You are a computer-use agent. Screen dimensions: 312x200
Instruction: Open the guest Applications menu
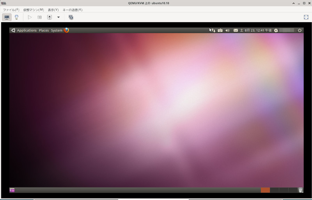pyautogui.click(x=27, y=30)
